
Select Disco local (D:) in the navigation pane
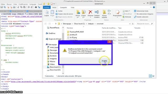[x=55, y=70]
